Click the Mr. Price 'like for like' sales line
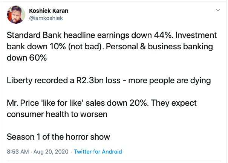The height and width of the screenshot is (163, 228). [102, 103]
